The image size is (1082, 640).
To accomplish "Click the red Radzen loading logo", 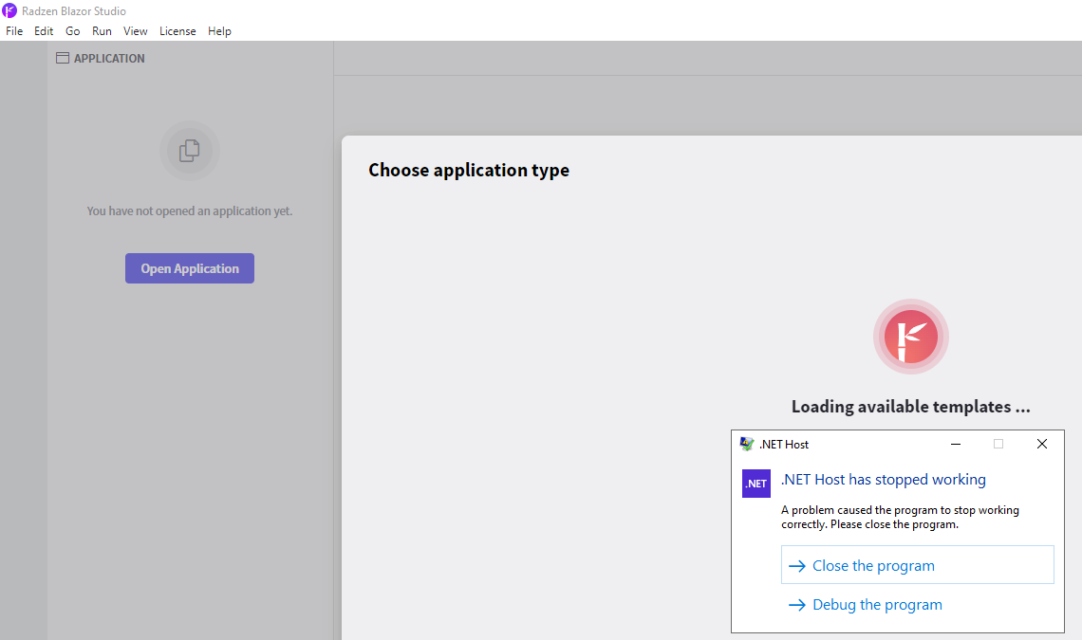I will tap(911, 337).
